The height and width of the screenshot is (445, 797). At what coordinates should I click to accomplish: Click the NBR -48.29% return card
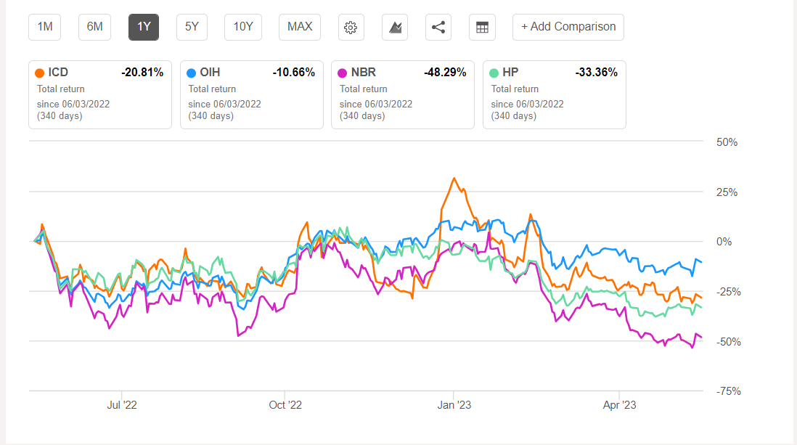coord(403,94)
